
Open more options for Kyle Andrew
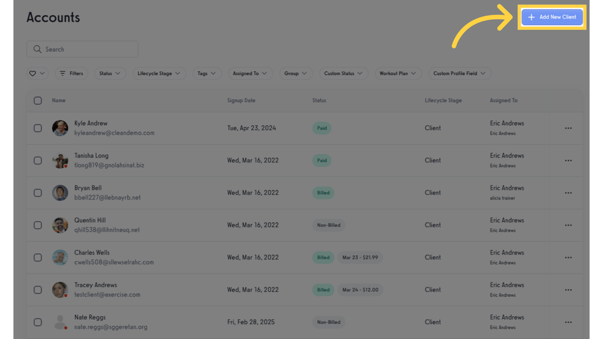[x=568, y=128]
